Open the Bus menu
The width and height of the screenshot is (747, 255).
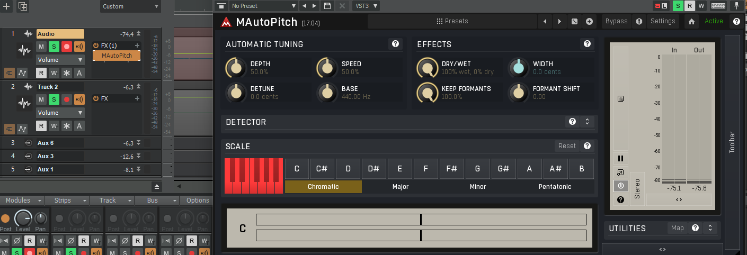pos(157,201)
